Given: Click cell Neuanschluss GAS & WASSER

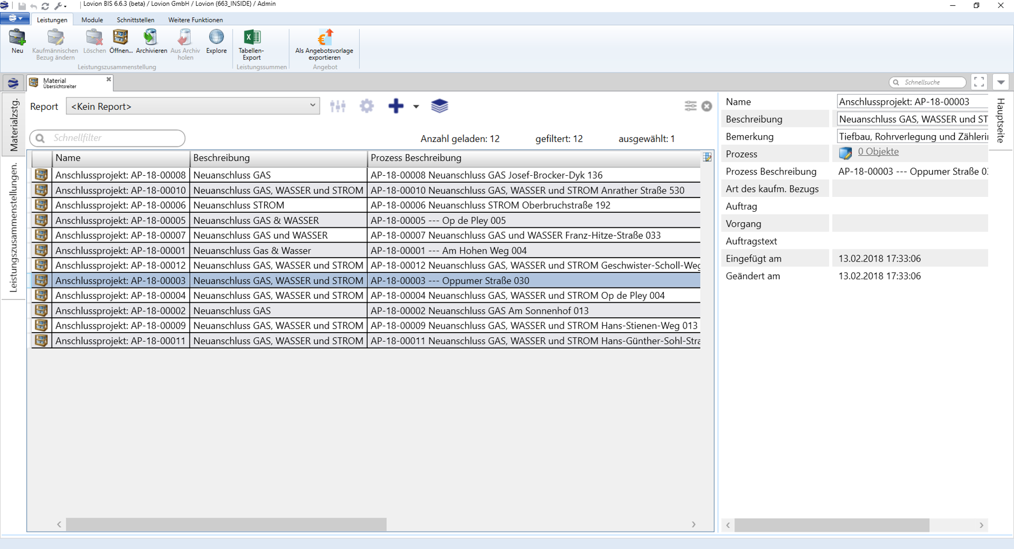Looking at the screenshot, I should point(278,220).
